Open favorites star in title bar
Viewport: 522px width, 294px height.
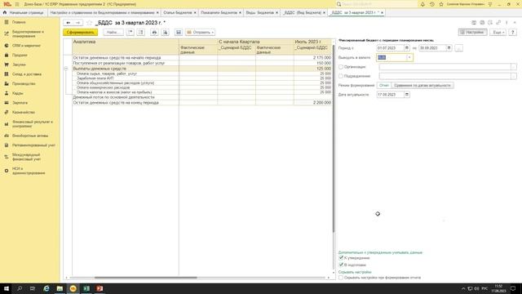(x=441, y=4)
